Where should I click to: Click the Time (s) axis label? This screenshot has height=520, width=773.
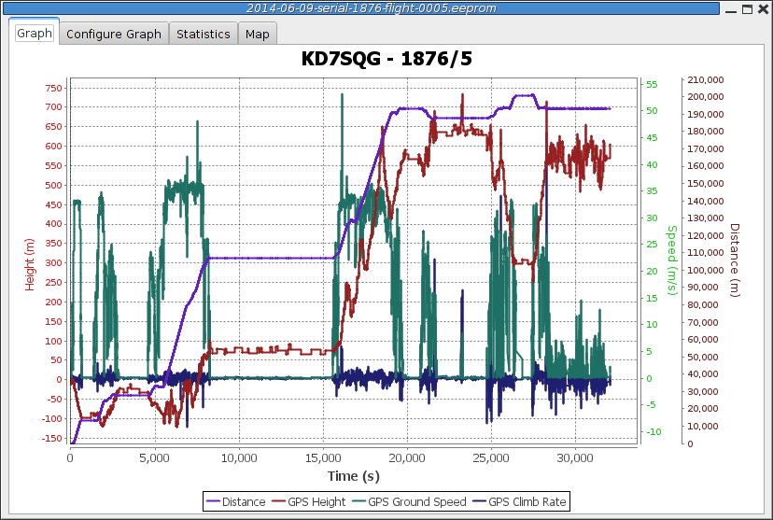click(354, 476)
